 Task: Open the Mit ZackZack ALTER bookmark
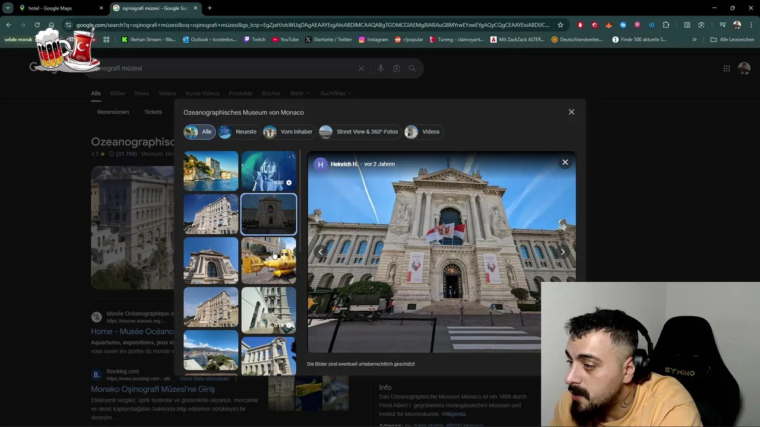coord(517,40)
